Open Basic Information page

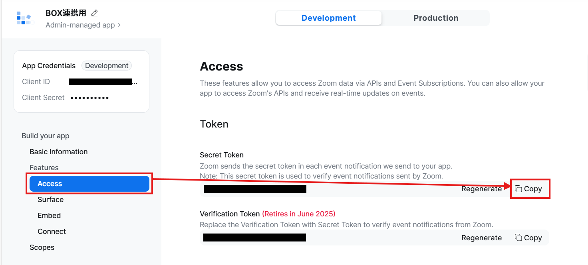tap(58, 152)
